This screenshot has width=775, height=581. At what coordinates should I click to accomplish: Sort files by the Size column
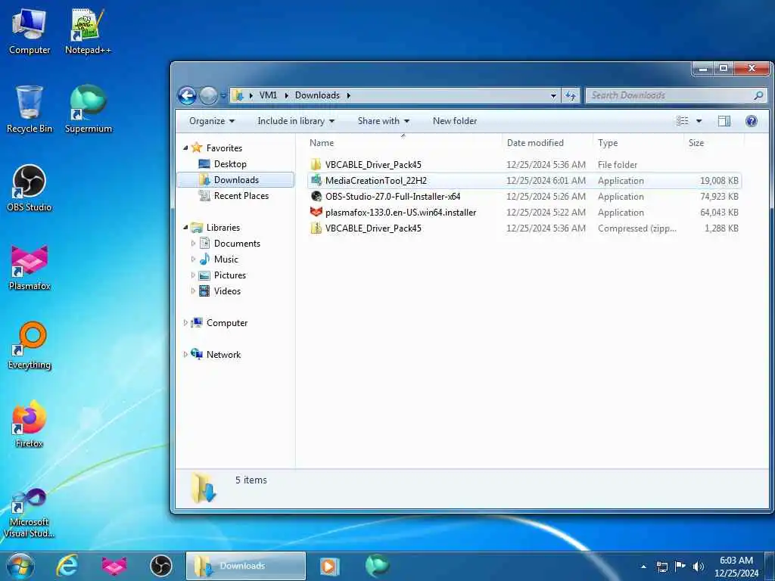coord(714,143)
